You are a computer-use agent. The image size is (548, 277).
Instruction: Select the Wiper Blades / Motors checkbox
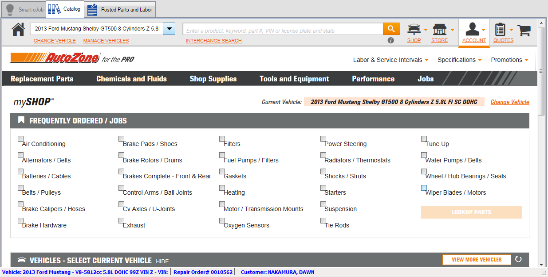coord(424,187)
